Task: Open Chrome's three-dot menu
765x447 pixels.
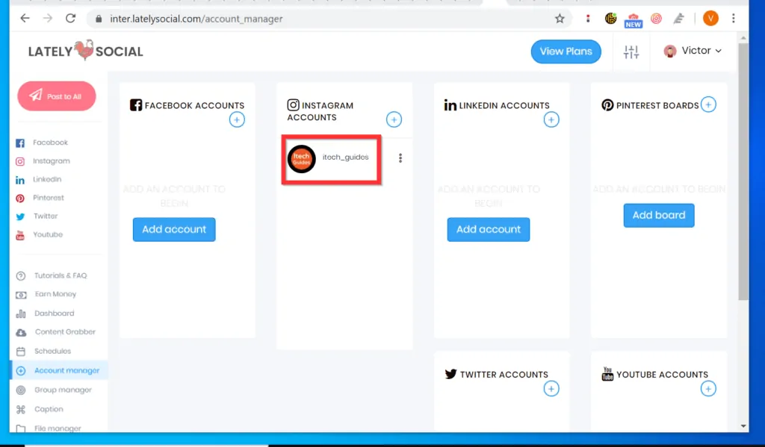Action: (x=734, y=19)
